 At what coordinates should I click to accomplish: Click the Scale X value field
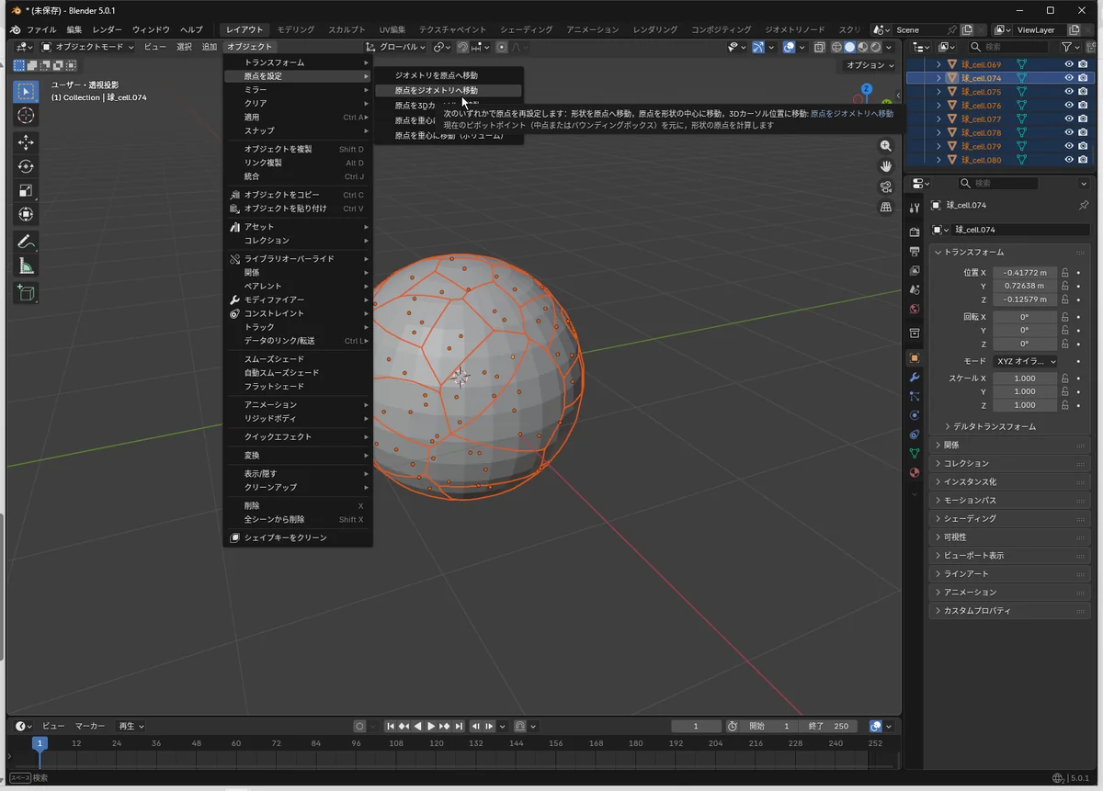[x=1025, y=379]
